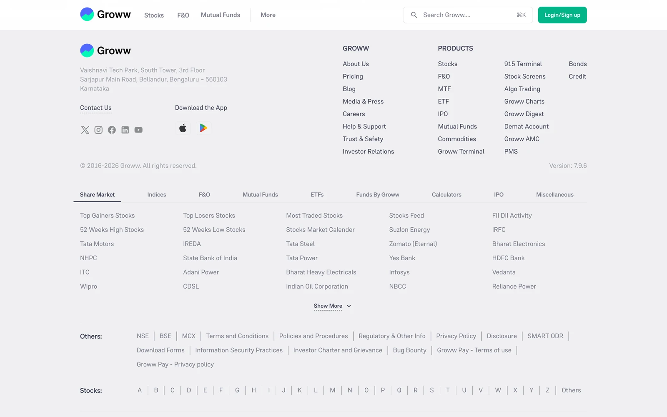Browse the Others stocks index link
This screenshot has width=667, height=417.
click(571, 390)
